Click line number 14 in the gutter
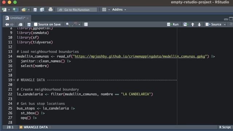Screen dimensions: 233x131 10,56
